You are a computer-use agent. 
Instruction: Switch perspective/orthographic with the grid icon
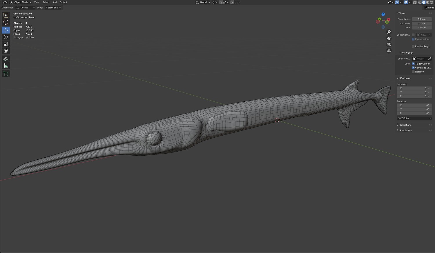[x=389, y=51]
